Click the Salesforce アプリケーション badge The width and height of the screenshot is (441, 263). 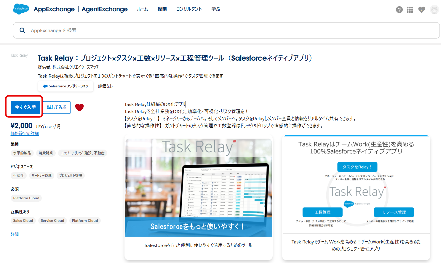coord(65,86)
